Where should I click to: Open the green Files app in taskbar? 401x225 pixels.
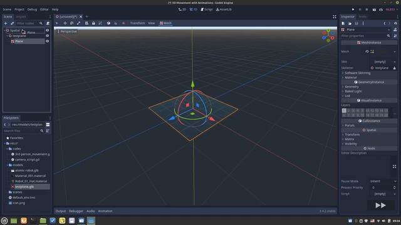coord(43,221)
